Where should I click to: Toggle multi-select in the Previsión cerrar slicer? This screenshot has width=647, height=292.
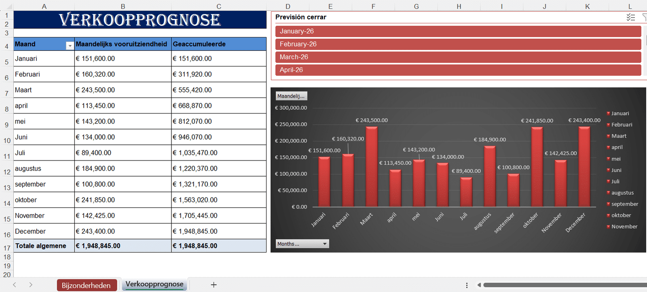coord(631,17)
